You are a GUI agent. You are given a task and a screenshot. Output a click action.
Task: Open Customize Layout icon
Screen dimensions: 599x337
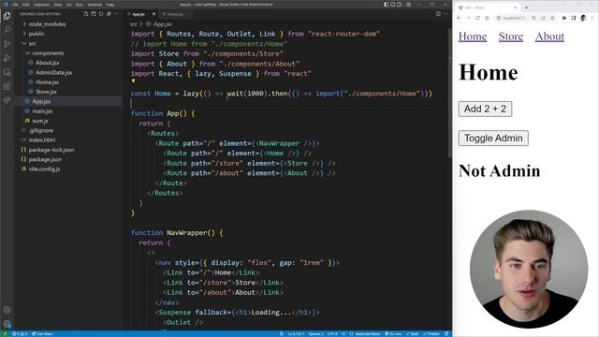click(x=408, y=4)
